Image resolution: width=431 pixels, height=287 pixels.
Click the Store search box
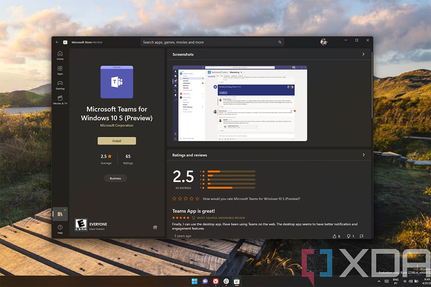coord(211,42)
